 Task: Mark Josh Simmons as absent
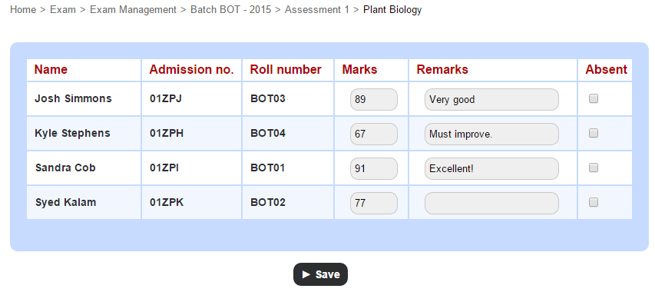pos(593,98)
